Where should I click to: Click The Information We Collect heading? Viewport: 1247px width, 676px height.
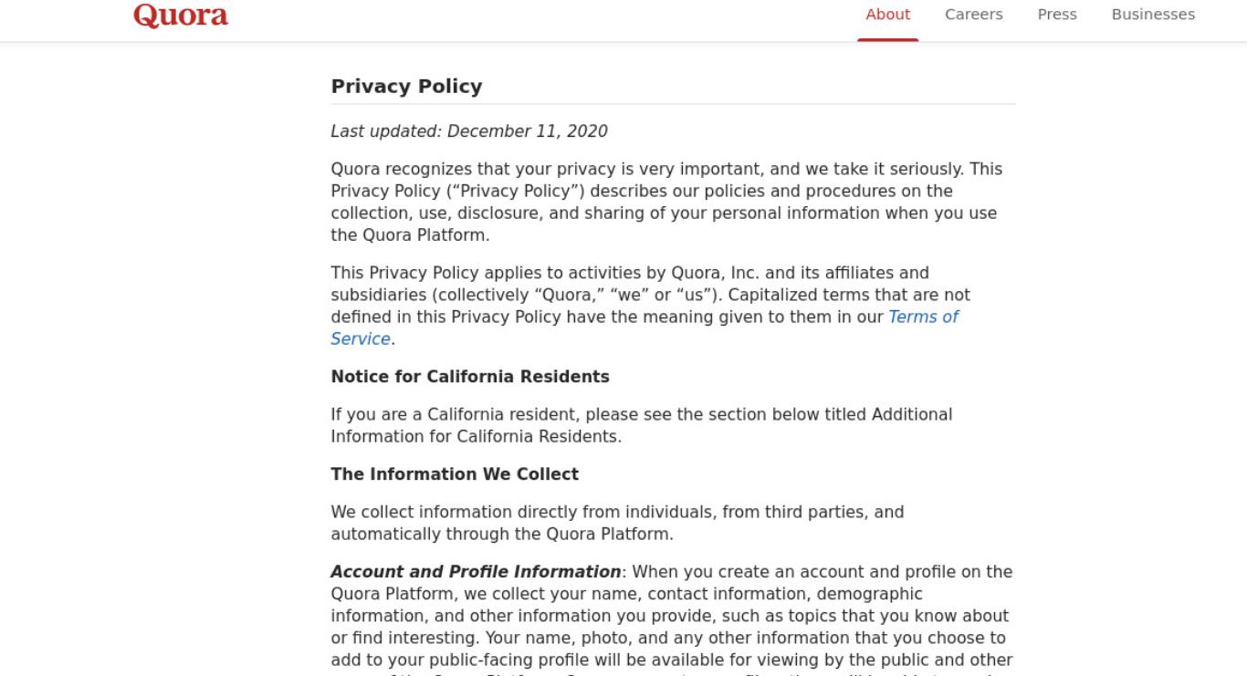click(455, 474)
